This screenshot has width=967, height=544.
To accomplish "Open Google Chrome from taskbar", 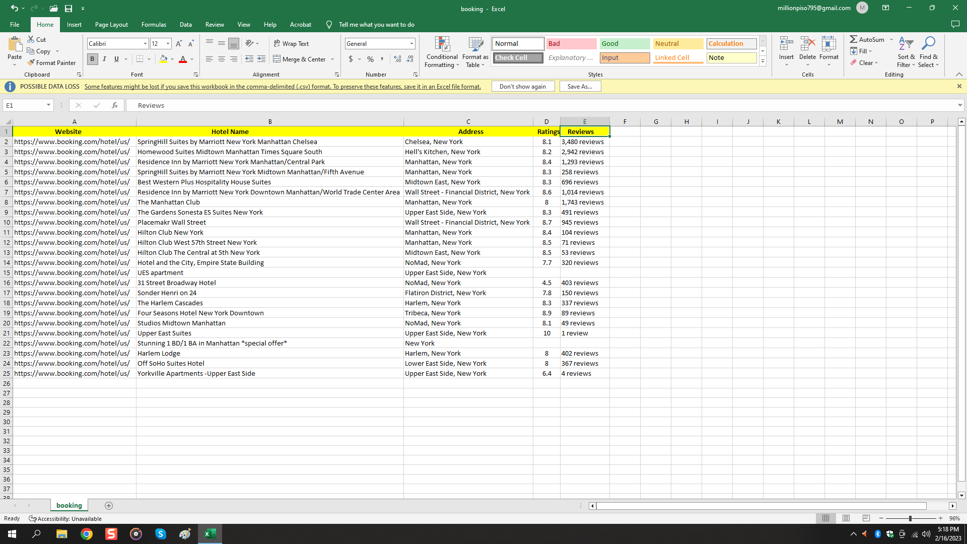I will 87,534.
